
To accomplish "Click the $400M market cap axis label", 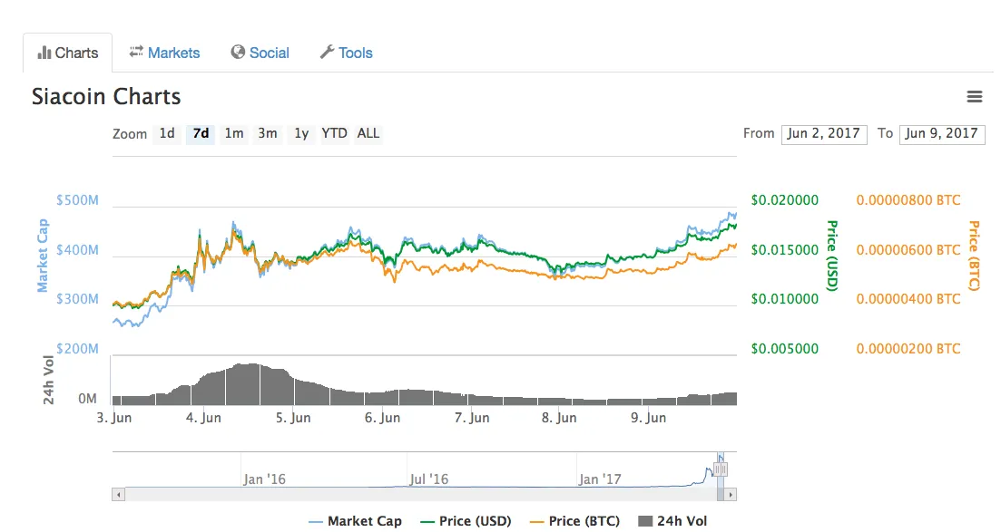I will pyautogui.click(x=77, y=250).
